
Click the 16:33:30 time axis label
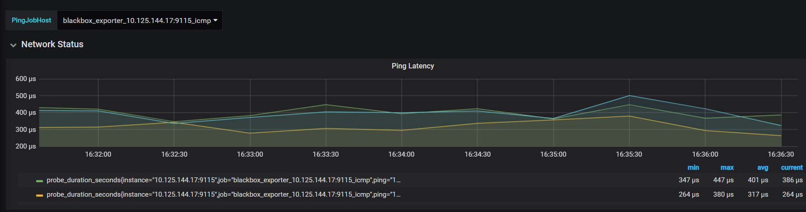(326, 154)
